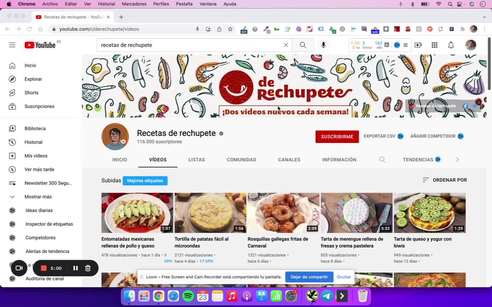Click the channel avatar of Recetas de rechupete
This screenshot has width=492, height=307.
pyautogui.click(x=115, y=136)
